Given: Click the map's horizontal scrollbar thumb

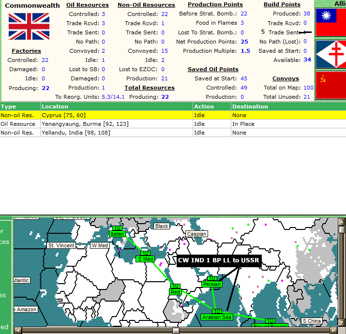Looking at the screenshot, I should coord(176,331).
